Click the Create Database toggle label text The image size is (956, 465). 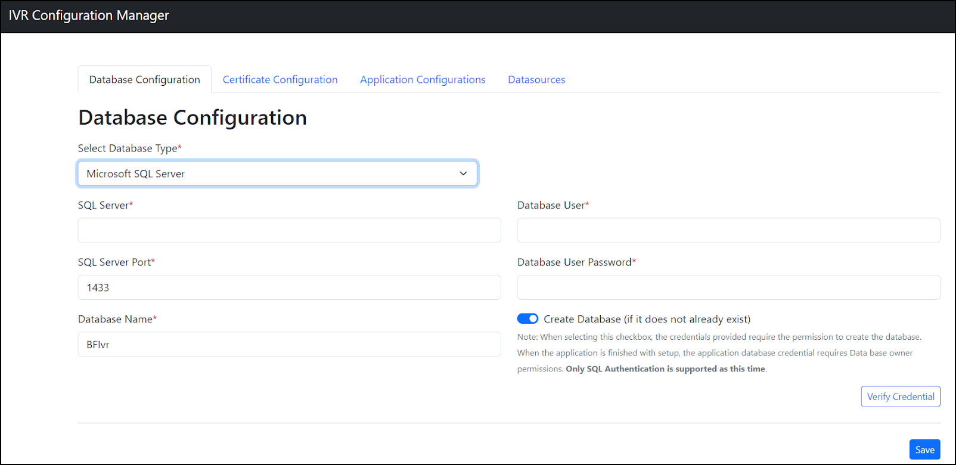[647, 320]
